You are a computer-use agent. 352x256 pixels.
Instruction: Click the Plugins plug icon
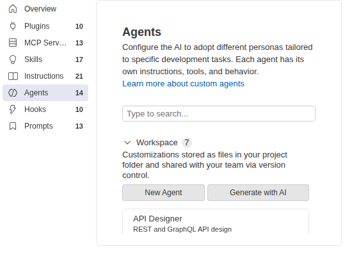point(13,26)
